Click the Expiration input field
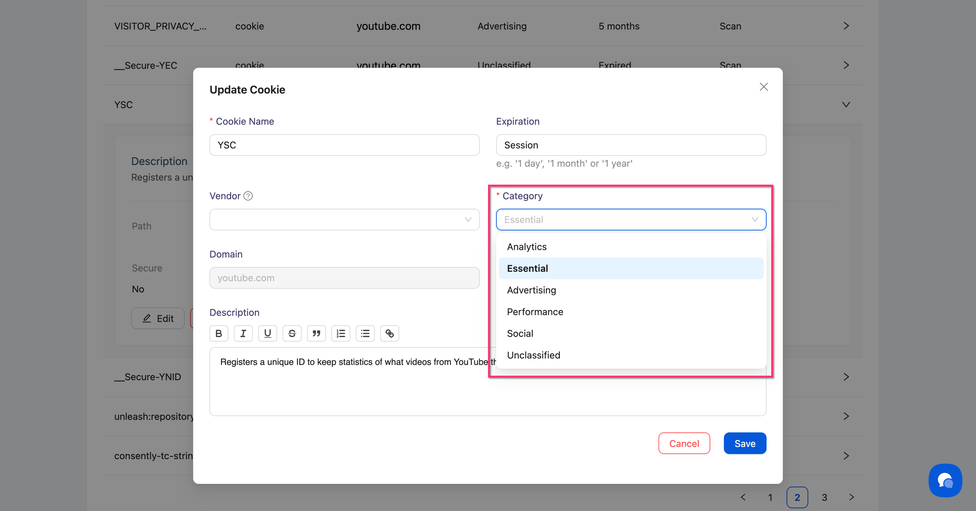The width and height of the screenshot is (976, 511). pyautogui.click(x=631, y=145)
